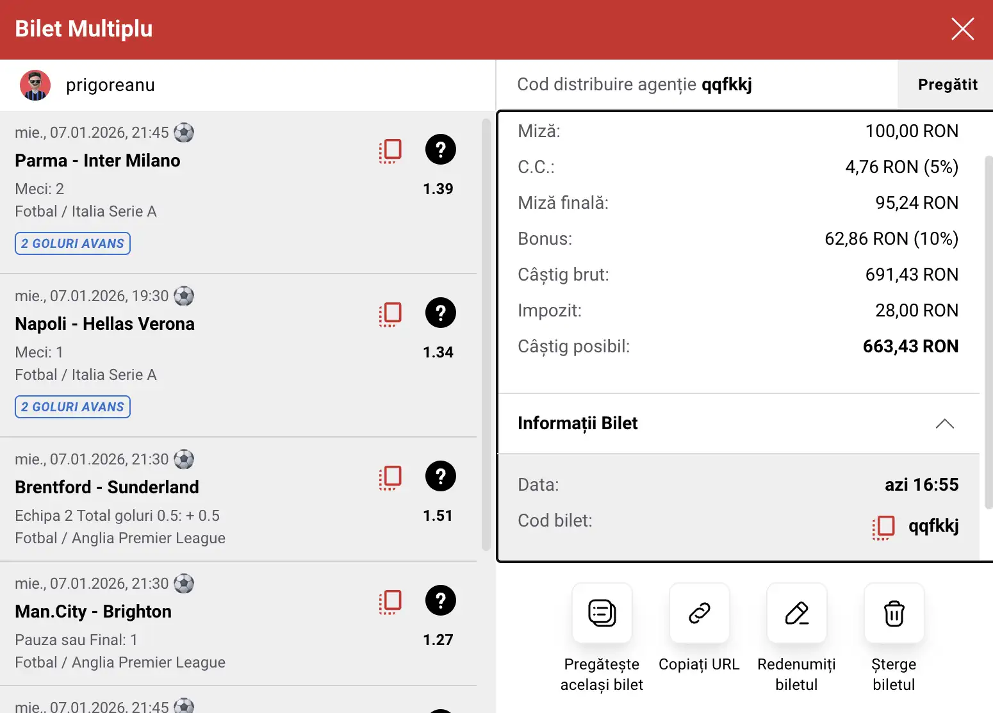Image resolution: width=993 pixels, height=713 pixels.
Task: Show info for Napoli - Hellas Verona bet
Action: (440, 313)
